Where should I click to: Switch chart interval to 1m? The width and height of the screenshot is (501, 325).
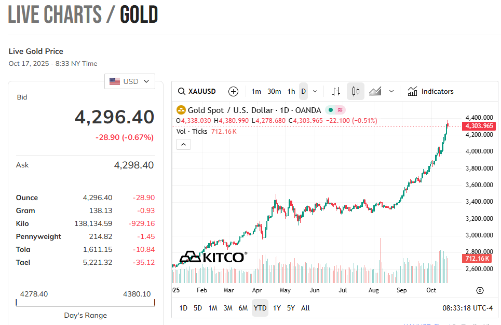(x=256, y=92)
